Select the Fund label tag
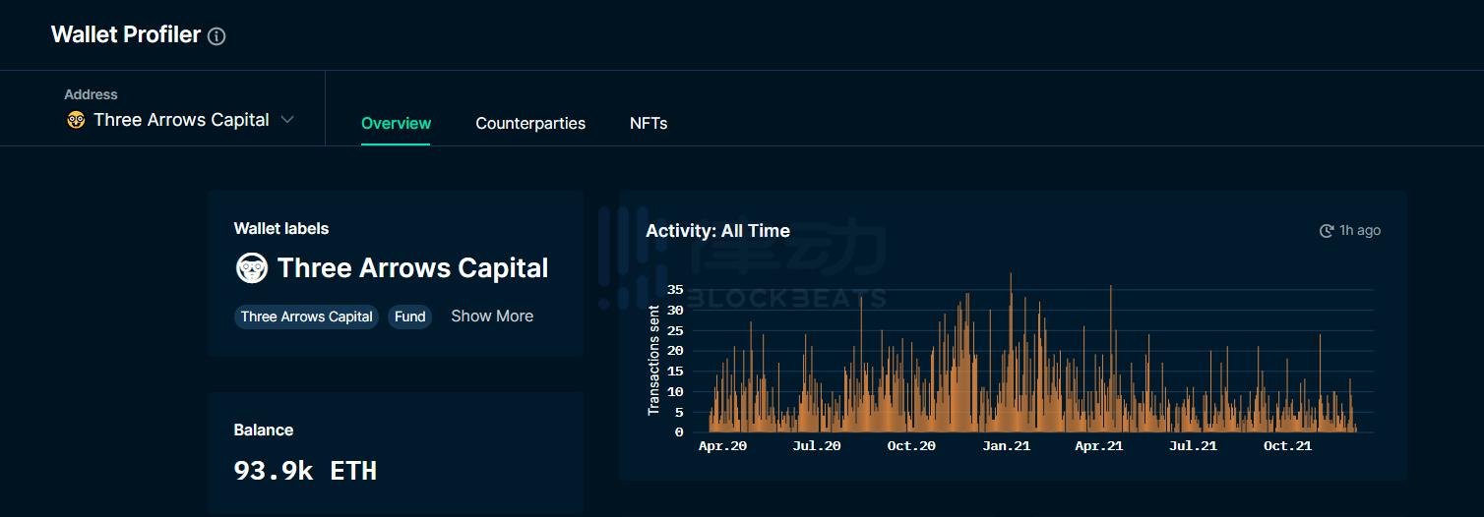 pyautogui.click(x=409, y=316)
